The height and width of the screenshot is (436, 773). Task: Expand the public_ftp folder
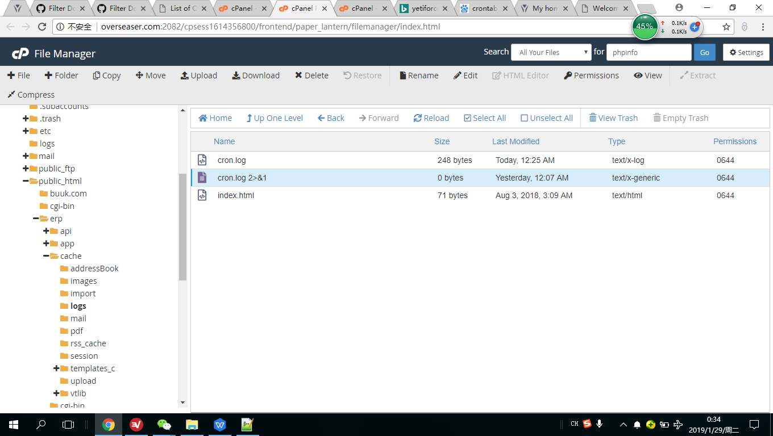click(x=26, y=169)
